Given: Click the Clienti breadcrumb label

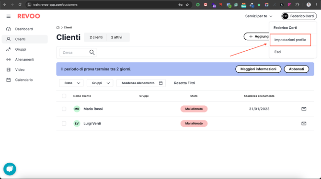Looking at the screenshot, I should [68, 27].
